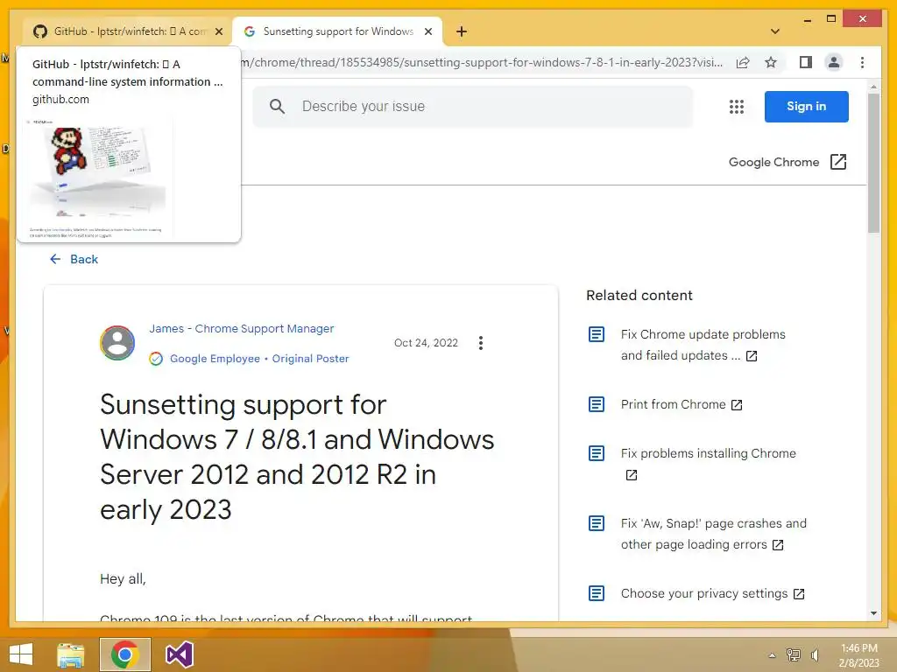Show hidden system tray icons
Image resolution: width=897 pixels, height=672 pixels.
coord(772,655)
